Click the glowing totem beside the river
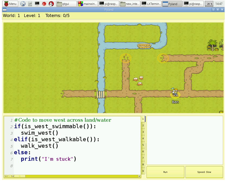 (125, 58)
